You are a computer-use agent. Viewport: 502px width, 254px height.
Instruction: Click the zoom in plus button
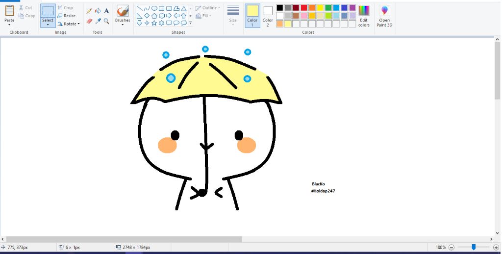(496, 247)
